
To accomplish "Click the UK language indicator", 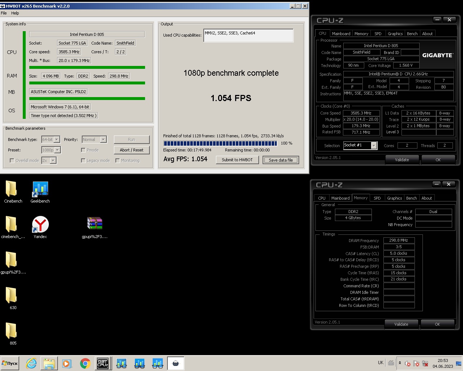I will point(381,363).
